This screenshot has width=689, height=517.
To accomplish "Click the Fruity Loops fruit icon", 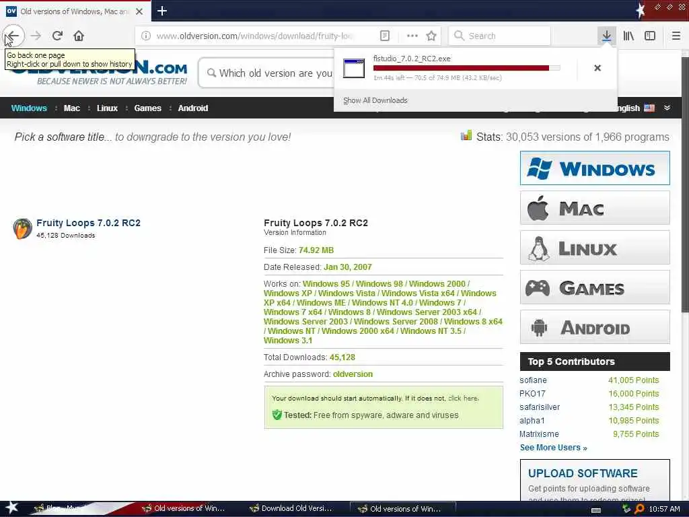I will 22,229.
